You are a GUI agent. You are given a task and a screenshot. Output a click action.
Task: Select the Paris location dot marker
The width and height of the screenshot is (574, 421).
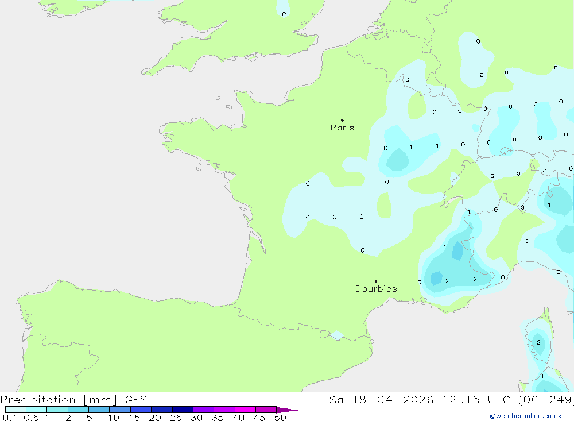click(342, 120)
